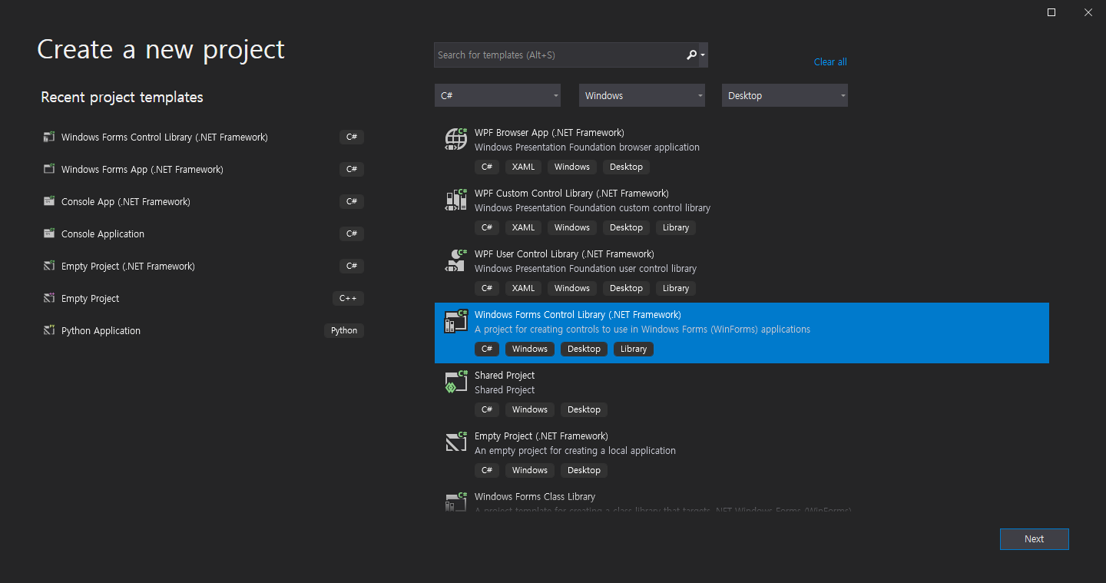Click Desktop tag under Empty Project (.NET Framework)
Viewport: 1106px width, 583px height.
coord(584,470)
